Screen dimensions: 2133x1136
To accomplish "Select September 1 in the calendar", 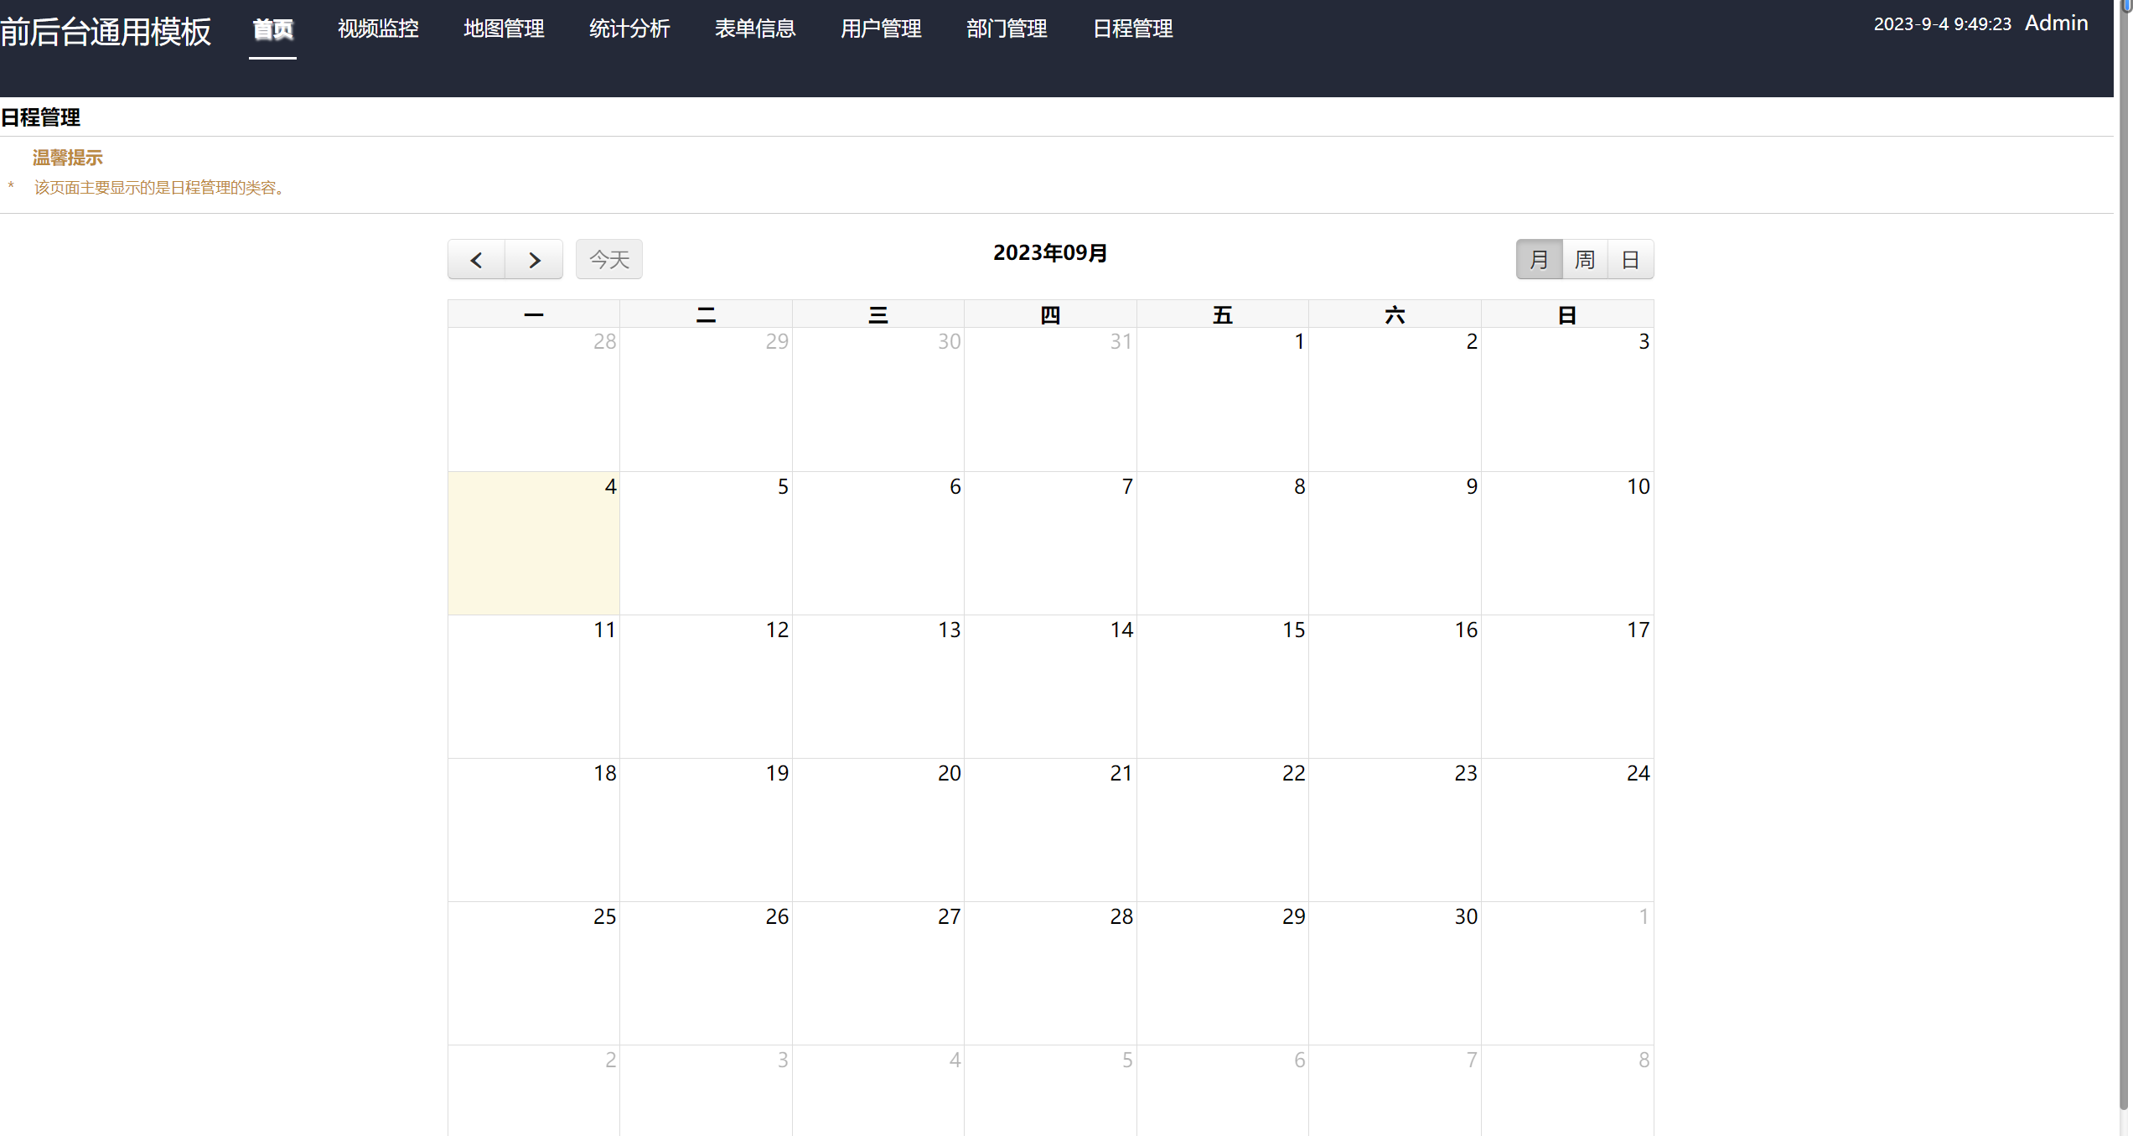I will pyautogui.click(x=1222, y=399).
